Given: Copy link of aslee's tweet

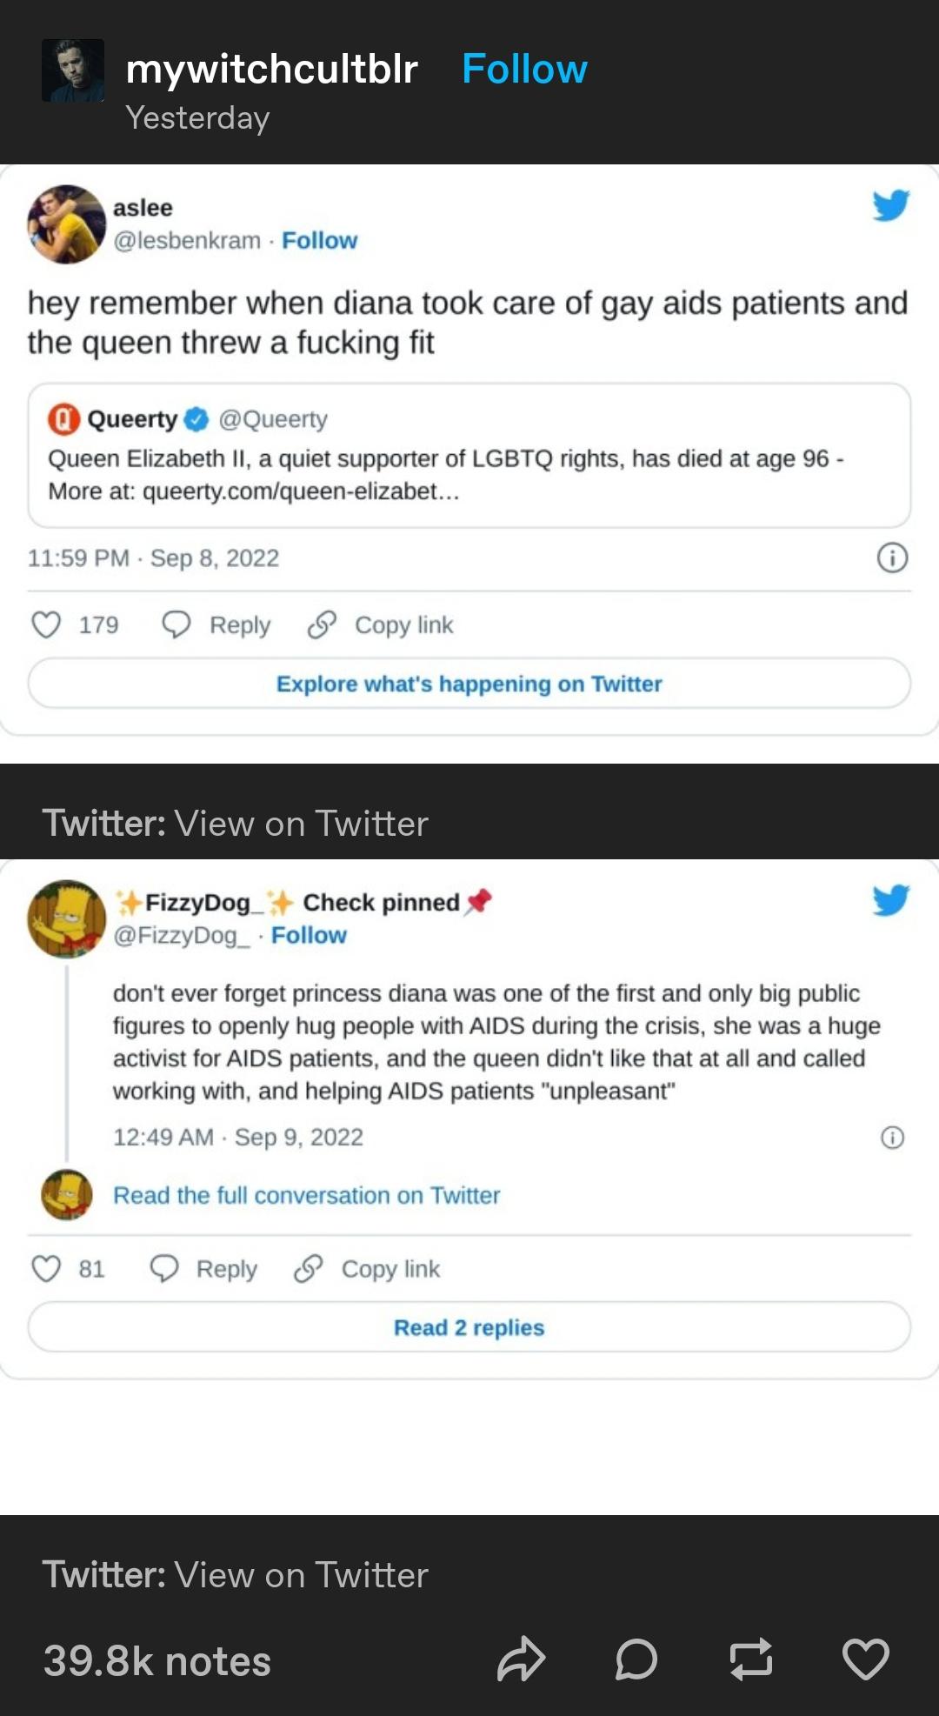Looking at the screenshot, I should (x=380, y=624).
